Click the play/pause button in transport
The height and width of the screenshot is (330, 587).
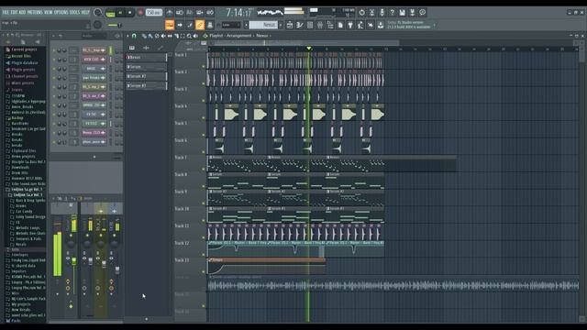pos(120,12)
